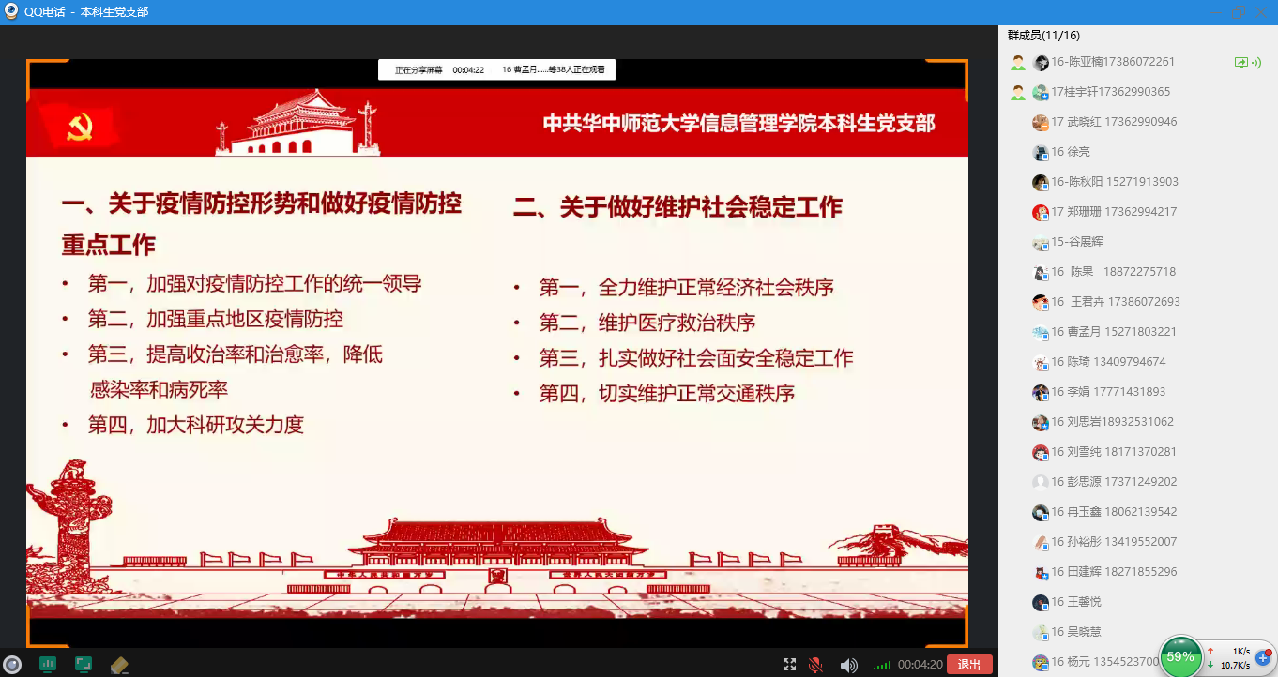The width and height of the screenshot is (1278, 677).
Task: Click the green presentation chart icon
Action: [x=47, y=664]
